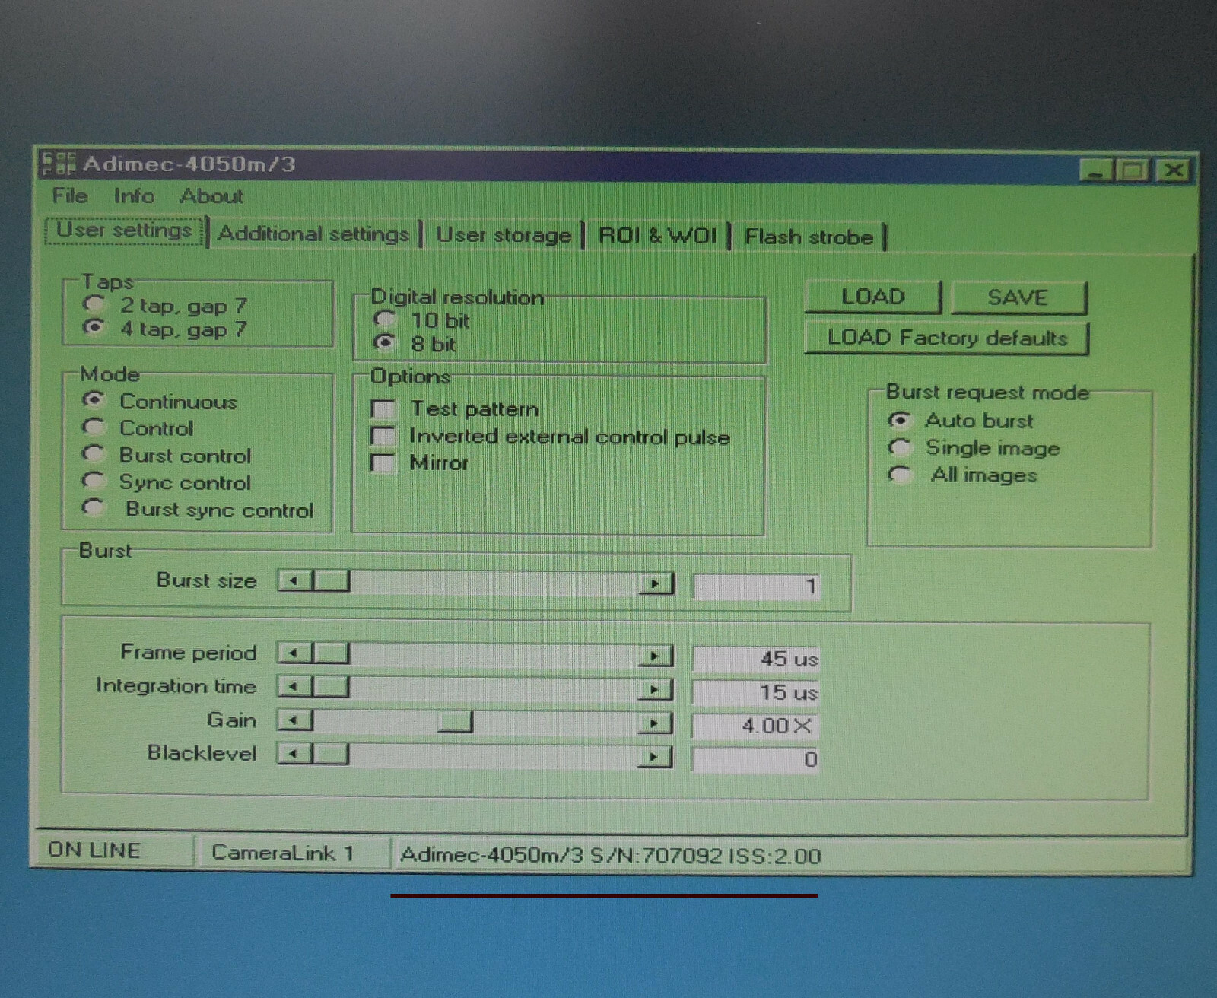This screenshot has width=1217, height=998.
Task: Open the Flash strobe tab
Action: tap(809, 237)
